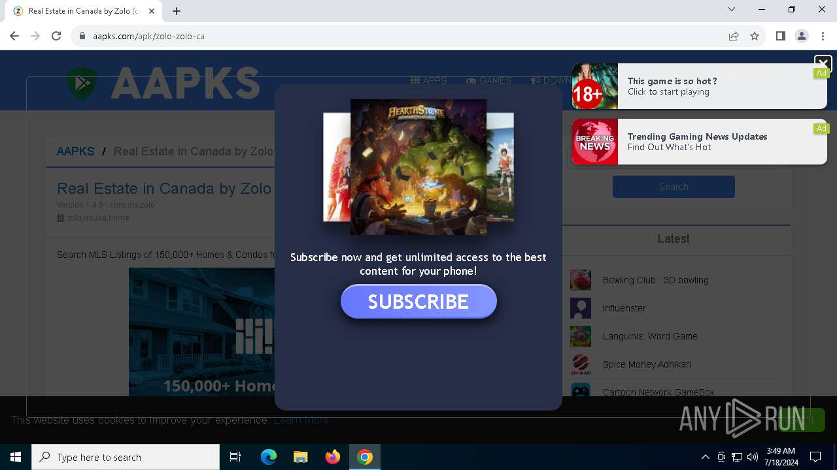Click the Spice Money Adhikari app icon
The width and height of the screenshot is (837, 470).
[581, 364]
